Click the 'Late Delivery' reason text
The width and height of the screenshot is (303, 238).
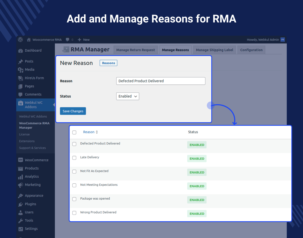pos(90,157)
